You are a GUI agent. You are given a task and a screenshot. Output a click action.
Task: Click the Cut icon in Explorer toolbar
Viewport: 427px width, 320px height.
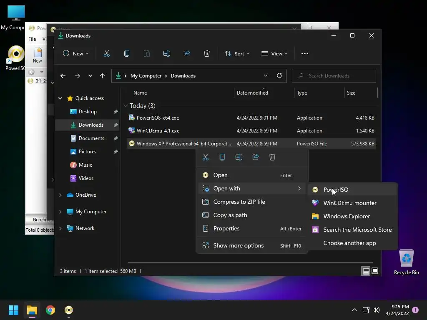[x=106, y=54]
